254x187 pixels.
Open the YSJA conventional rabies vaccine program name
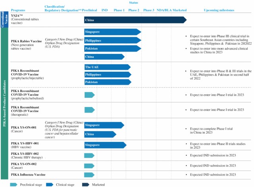point(17,16)
